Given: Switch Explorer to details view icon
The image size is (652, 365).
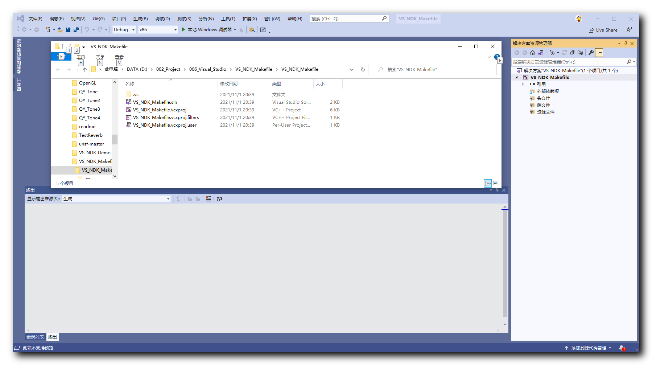Looking at the screenshot, I should tap(488, 183).
